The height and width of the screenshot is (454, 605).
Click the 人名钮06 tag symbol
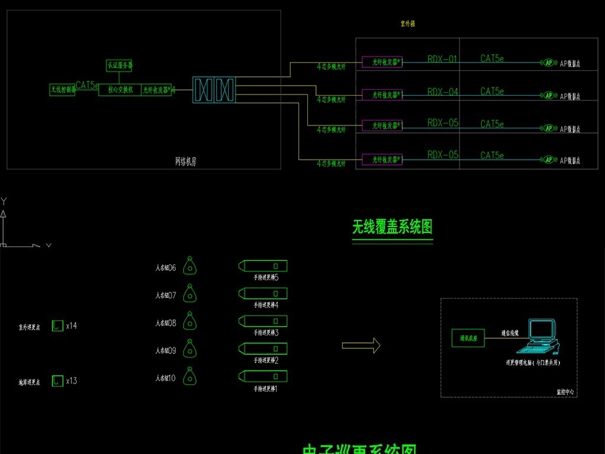point(190,267)
